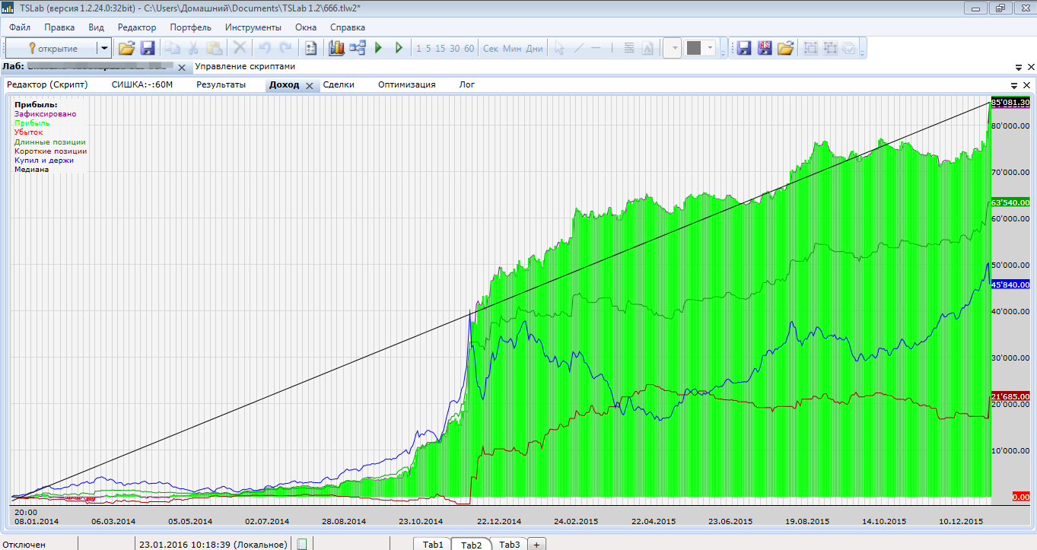Save the script with the first floppy icon
This screenshot has width=1037, height=550.
point(148,48)
